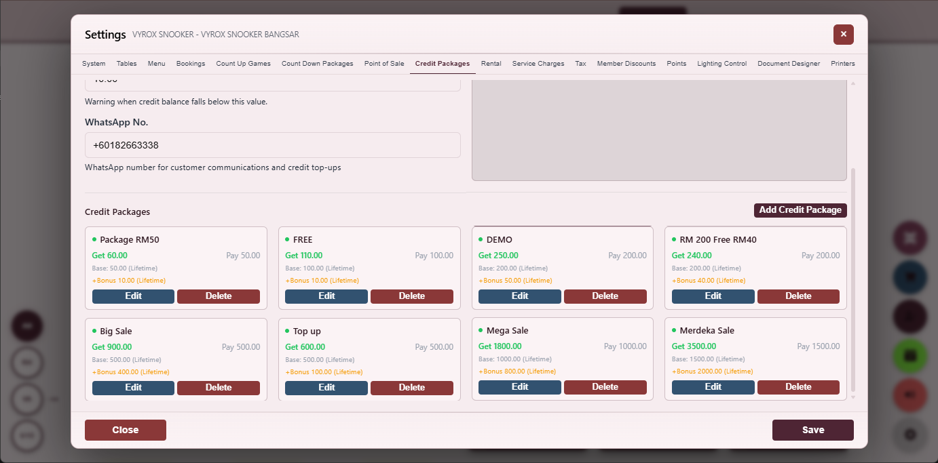Click the 'Get 900.00' amount text

click(112, 347)
